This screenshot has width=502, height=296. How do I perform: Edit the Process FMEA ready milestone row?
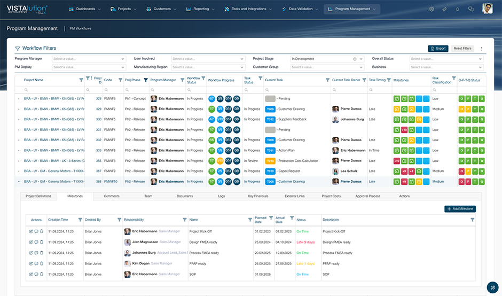click(31, 253)
